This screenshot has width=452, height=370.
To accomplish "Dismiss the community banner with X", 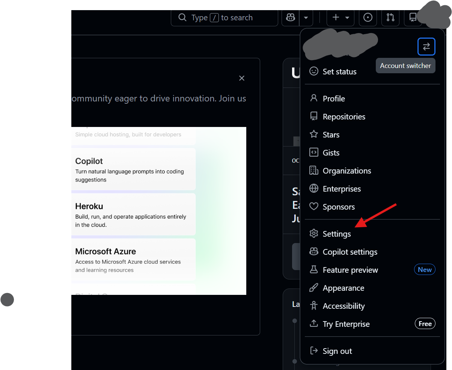I will 242,78.
